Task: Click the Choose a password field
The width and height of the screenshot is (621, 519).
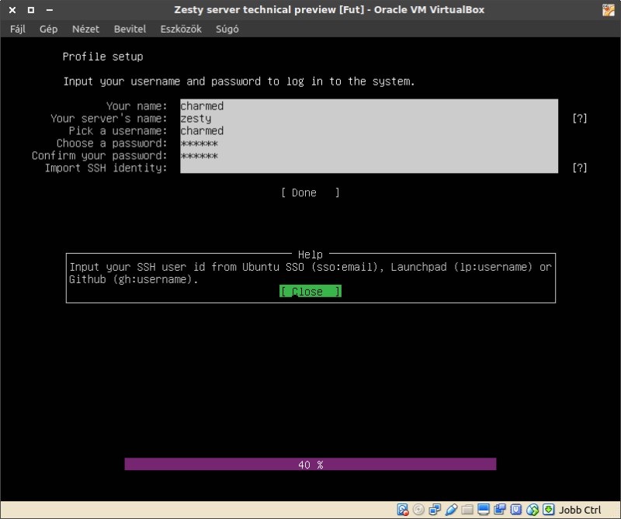Action: (369, 143)
